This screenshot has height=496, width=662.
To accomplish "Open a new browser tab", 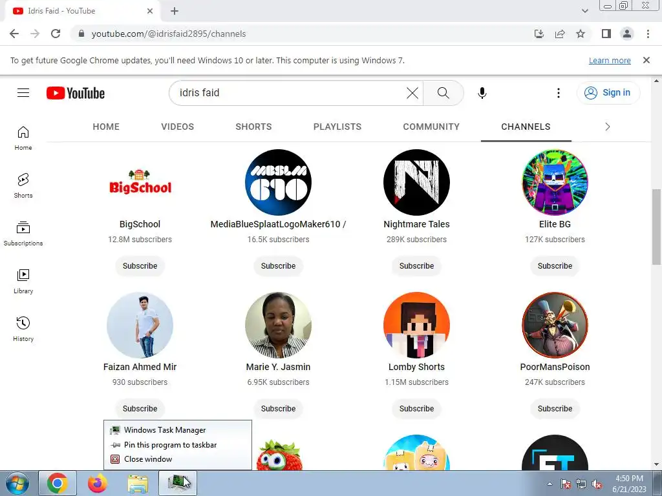I will 175,11.
